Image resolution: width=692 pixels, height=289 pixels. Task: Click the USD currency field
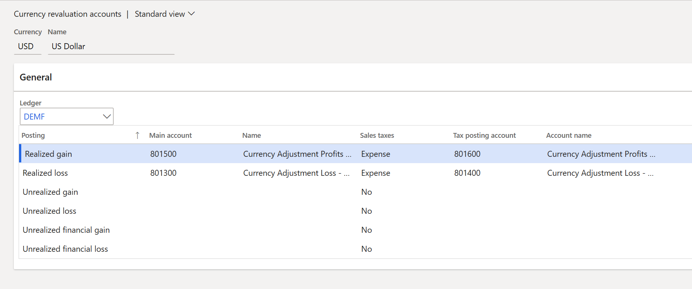(28, 47)
